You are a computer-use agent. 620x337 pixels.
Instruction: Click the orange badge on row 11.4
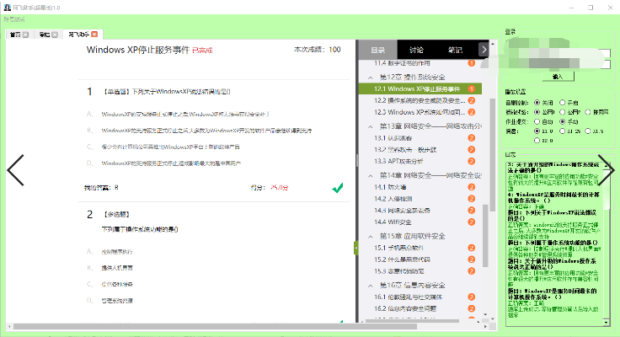point(472,63)
